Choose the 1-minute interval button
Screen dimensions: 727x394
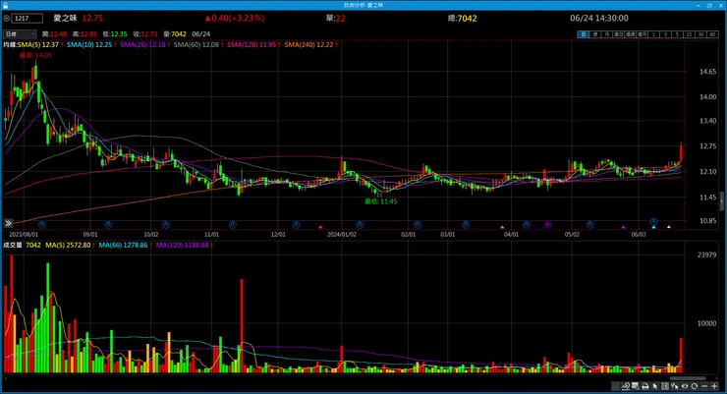653,34
